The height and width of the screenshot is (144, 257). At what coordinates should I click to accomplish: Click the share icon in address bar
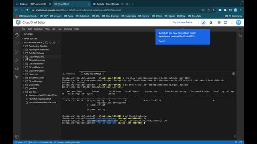(x=208, y=10)
